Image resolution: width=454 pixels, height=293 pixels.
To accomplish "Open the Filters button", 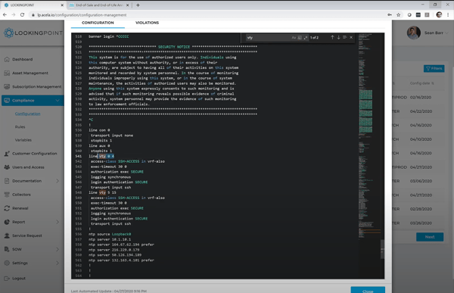I will tap(434, 68).
